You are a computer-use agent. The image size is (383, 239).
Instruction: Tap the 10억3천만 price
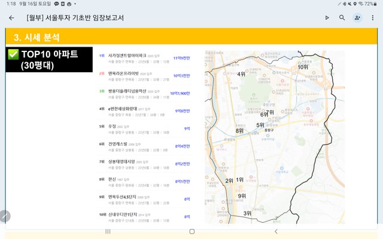point(181,76)
